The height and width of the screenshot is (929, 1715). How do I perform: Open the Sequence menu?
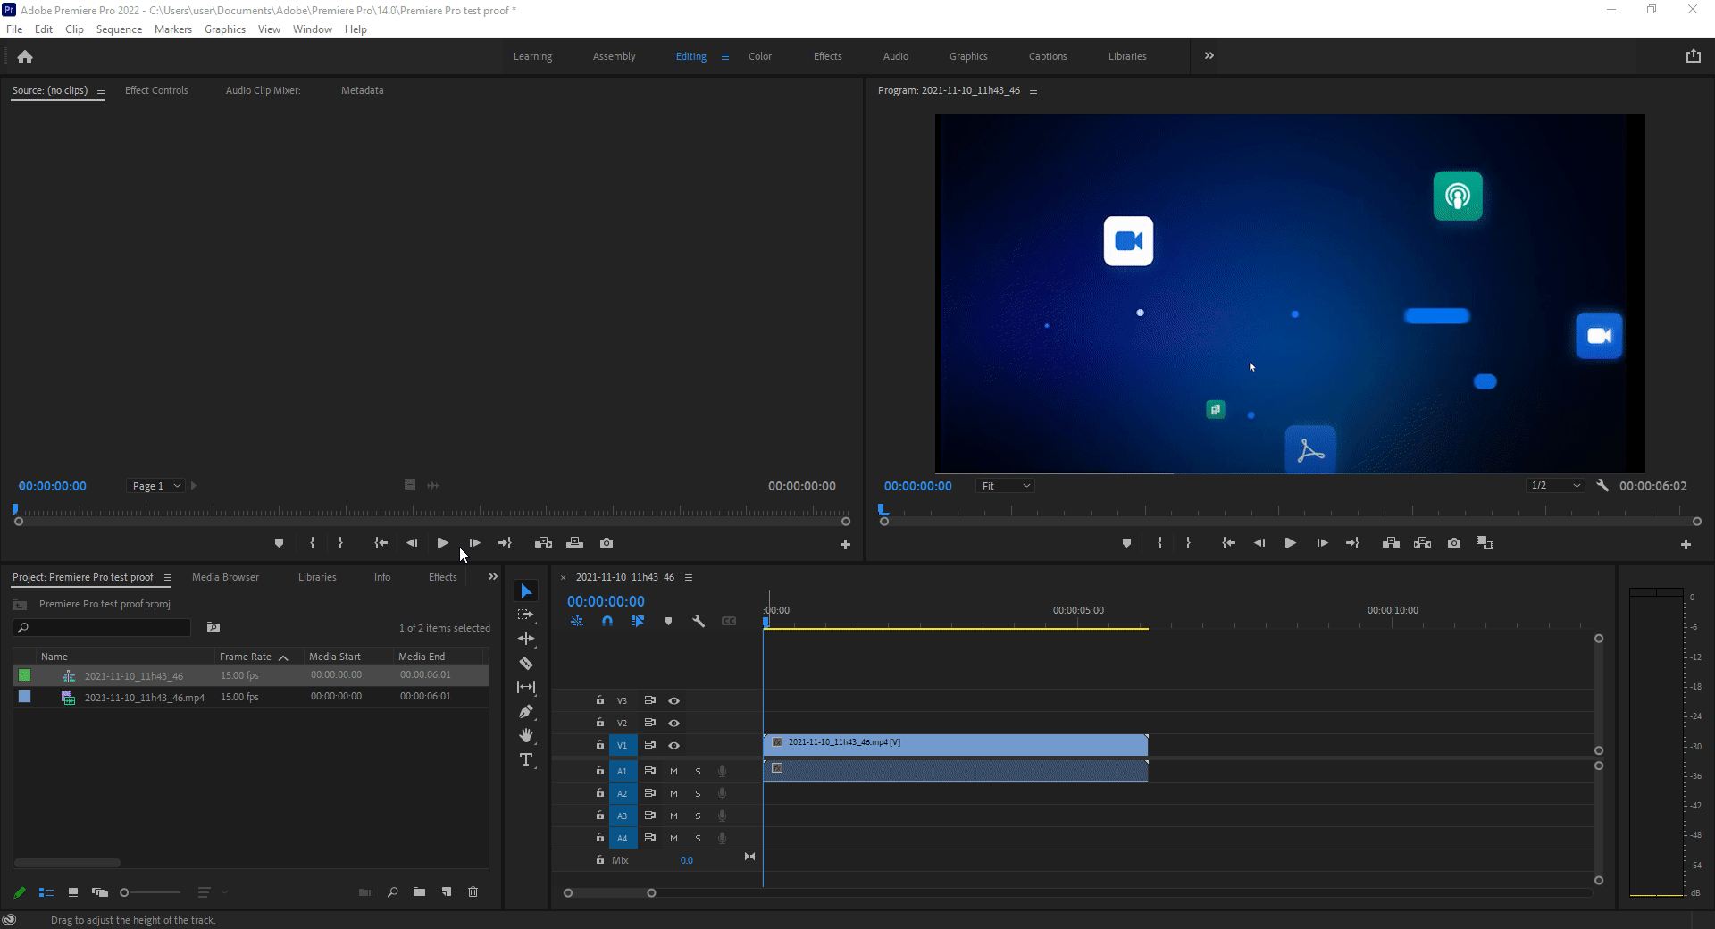tap(119, 29)
